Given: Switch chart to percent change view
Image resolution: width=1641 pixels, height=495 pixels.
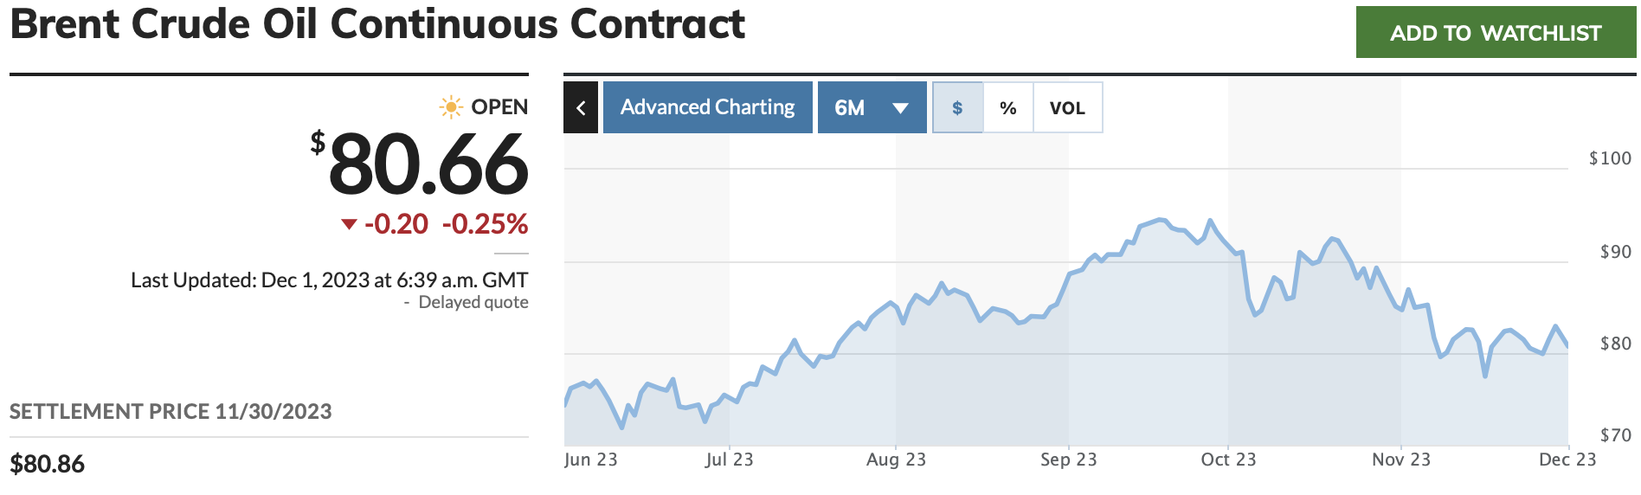Looking at the screenshot, I should 1007,108.
